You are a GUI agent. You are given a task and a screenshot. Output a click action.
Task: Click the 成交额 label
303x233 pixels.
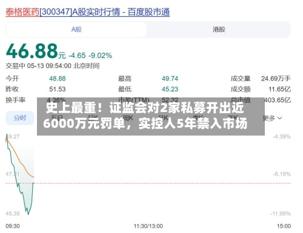coord(241,89)
